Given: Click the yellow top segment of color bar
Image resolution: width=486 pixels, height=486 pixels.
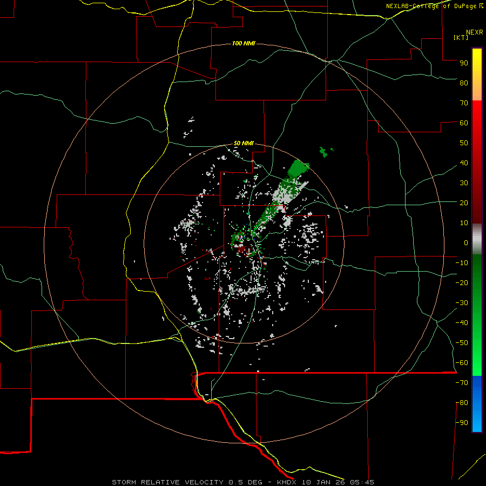Looking at the screenshot, I should (477, 75).
